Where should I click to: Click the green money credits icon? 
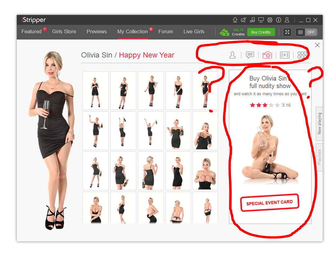coord(225,32)
